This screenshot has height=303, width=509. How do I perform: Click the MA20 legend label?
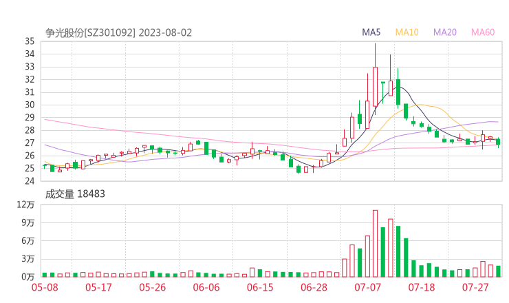point(445,32)
